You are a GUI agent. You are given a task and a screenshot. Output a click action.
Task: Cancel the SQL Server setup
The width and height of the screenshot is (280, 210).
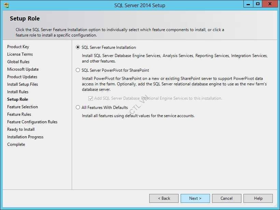(226, 198)
